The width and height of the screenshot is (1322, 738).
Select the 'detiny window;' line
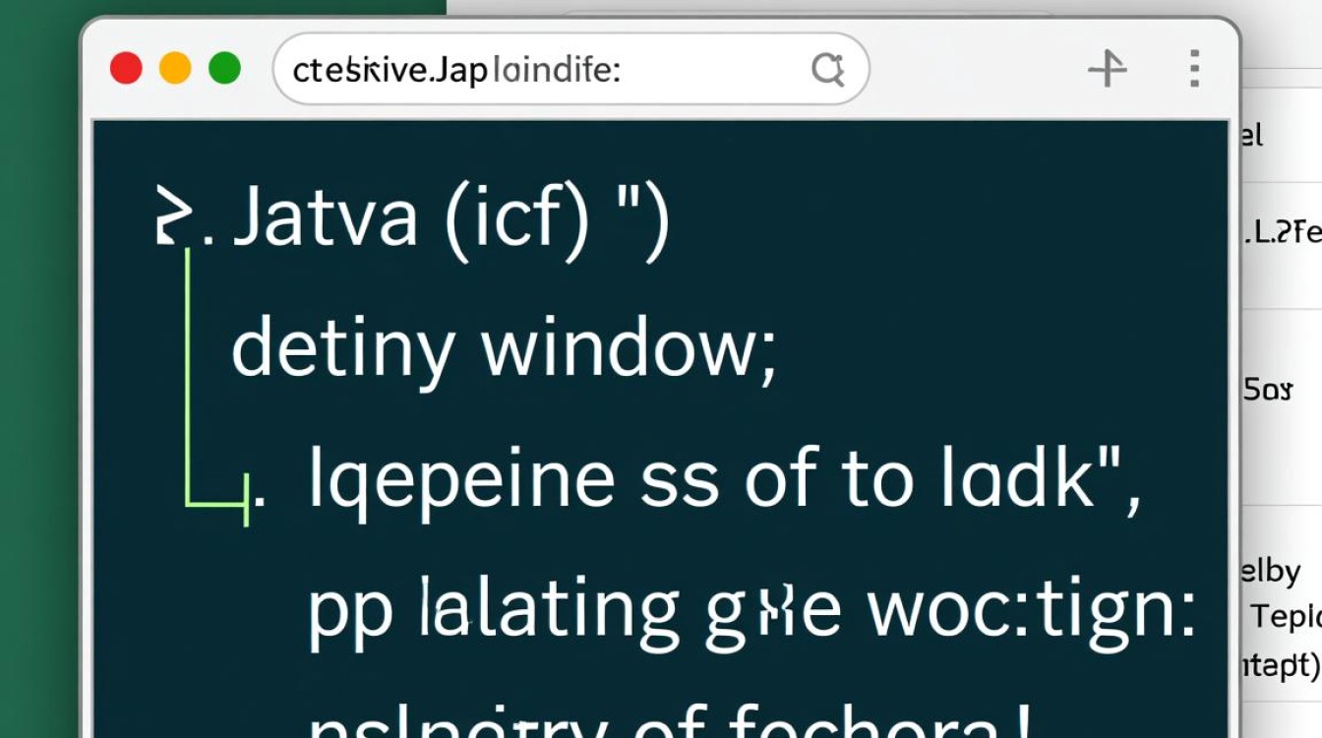(503, 350)
